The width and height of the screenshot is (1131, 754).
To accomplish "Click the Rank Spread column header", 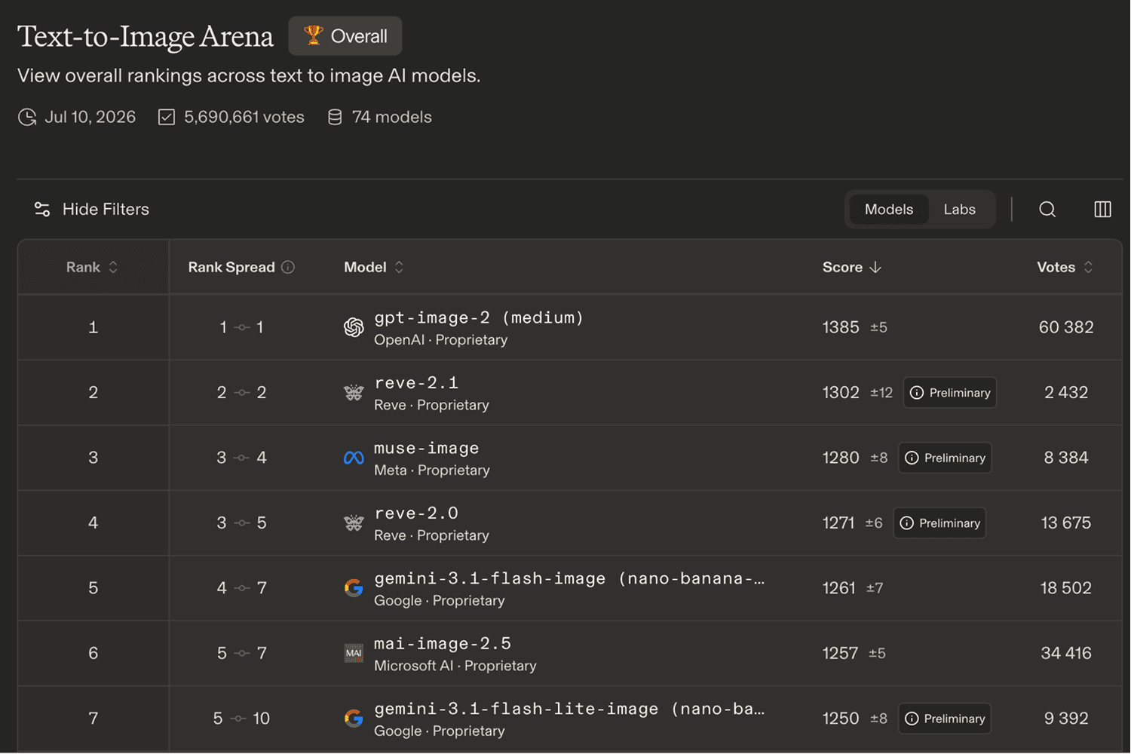I will tap(231, 267).
